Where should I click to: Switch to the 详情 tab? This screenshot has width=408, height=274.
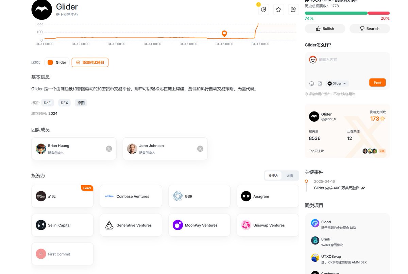click(x=290, y=176)
